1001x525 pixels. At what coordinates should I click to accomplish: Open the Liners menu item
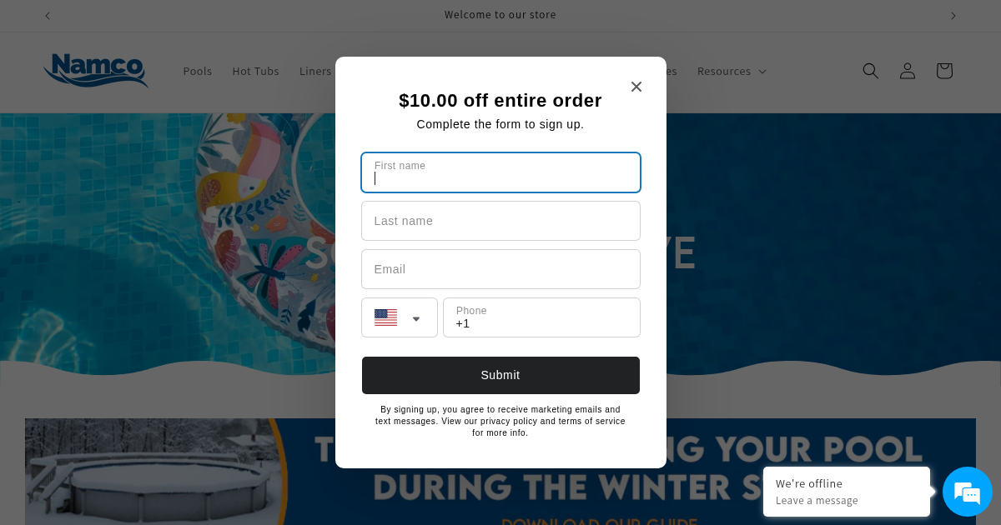point(315,72)
